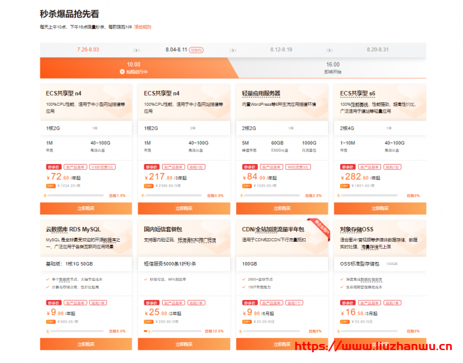The image size is (463, 363).
Task: Click the 秒杀价 badge on 云数据库 RDS MySQL
Action: (53, 303)
